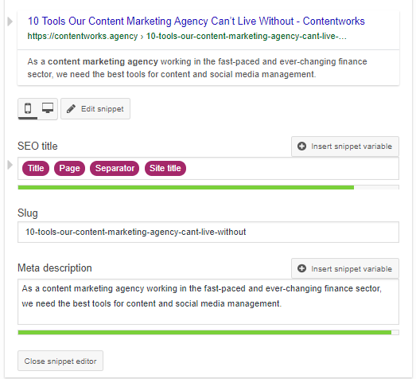Open Insert snippet variable for SEO title
416x379 pixels.
345,147
